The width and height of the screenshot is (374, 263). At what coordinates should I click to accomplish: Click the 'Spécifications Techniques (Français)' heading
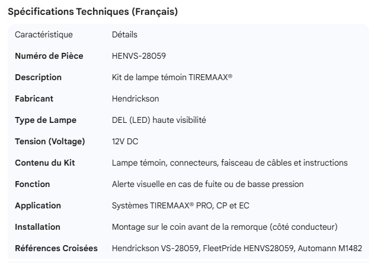tap(92, 12)
